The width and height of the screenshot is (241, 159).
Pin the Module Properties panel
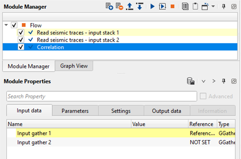tap(223, 81)
